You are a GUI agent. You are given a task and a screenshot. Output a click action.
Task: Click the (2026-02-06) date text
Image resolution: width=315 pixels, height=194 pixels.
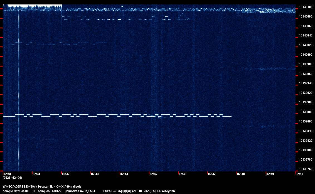coord(12,178)
